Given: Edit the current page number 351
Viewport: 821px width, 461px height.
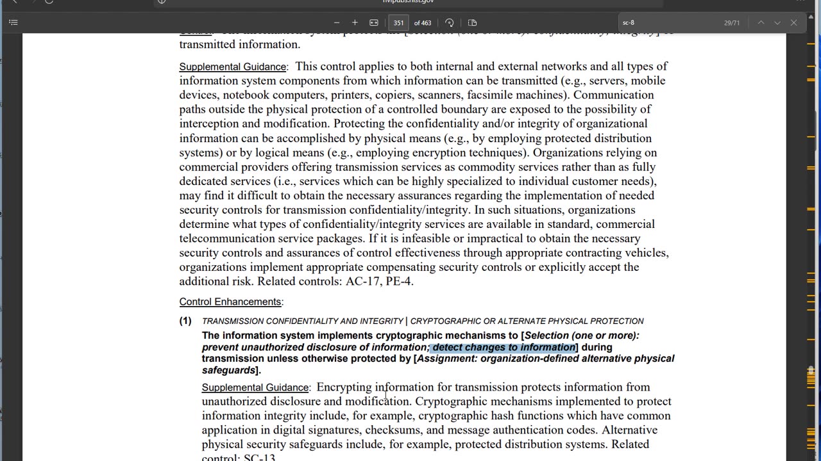Looking at the screenshot, I should [398, 22].
